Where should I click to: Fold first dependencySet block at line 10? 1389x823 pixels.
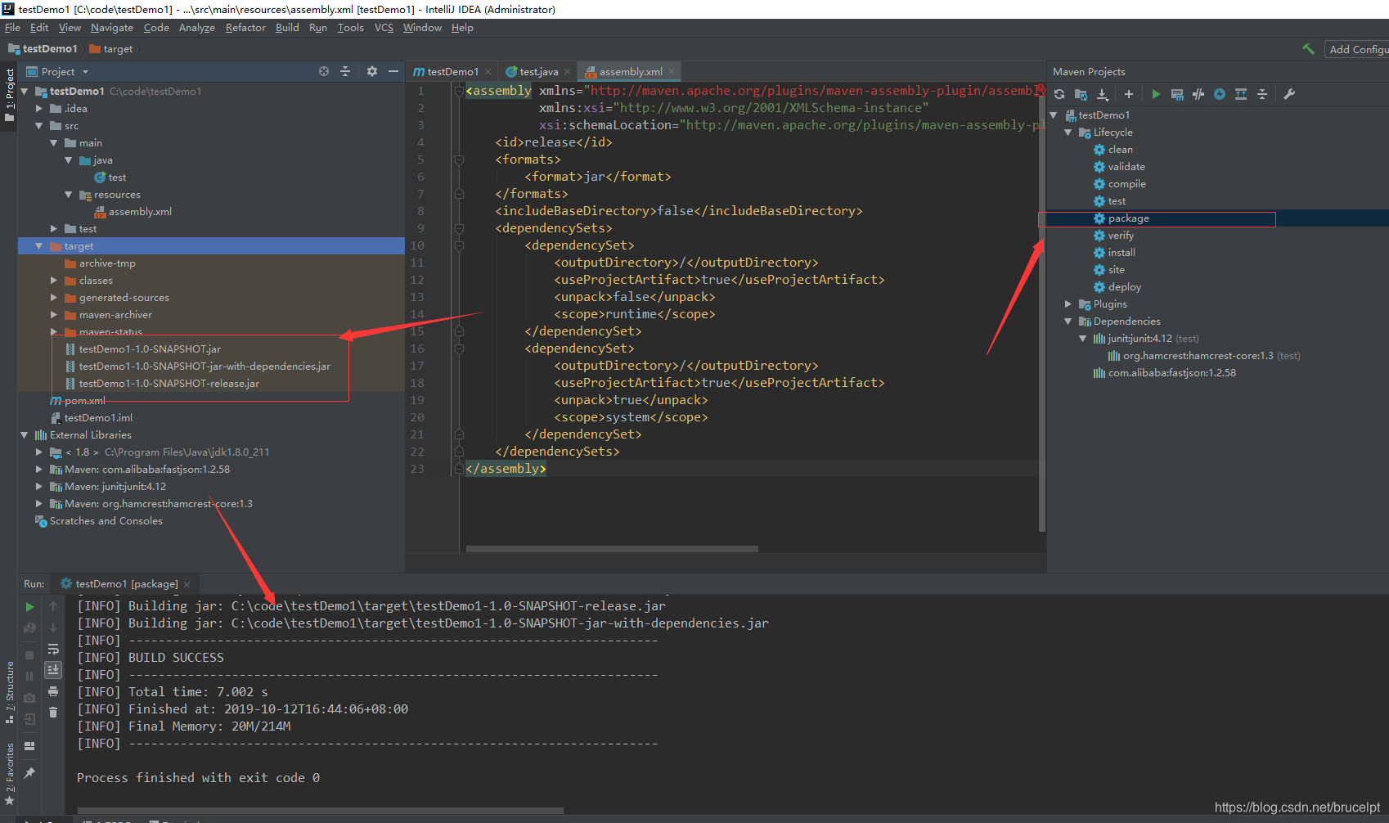click(459, 245)
